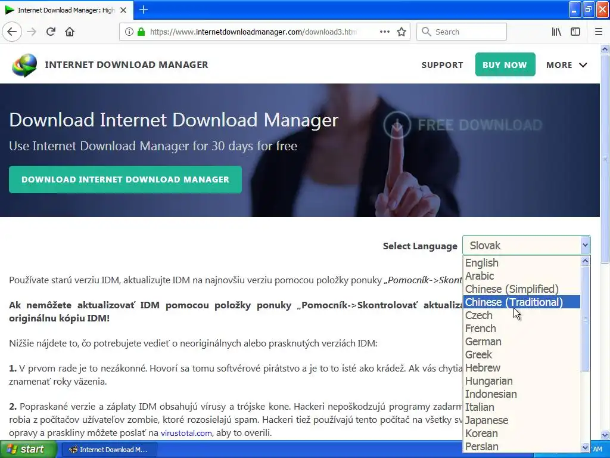Open the SUPPORT page
The width and height of the screenshot is (610, 458).
click(443, 65)
